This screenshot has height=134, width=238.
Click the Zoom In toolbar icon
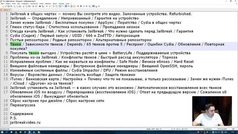coord(46,6)
